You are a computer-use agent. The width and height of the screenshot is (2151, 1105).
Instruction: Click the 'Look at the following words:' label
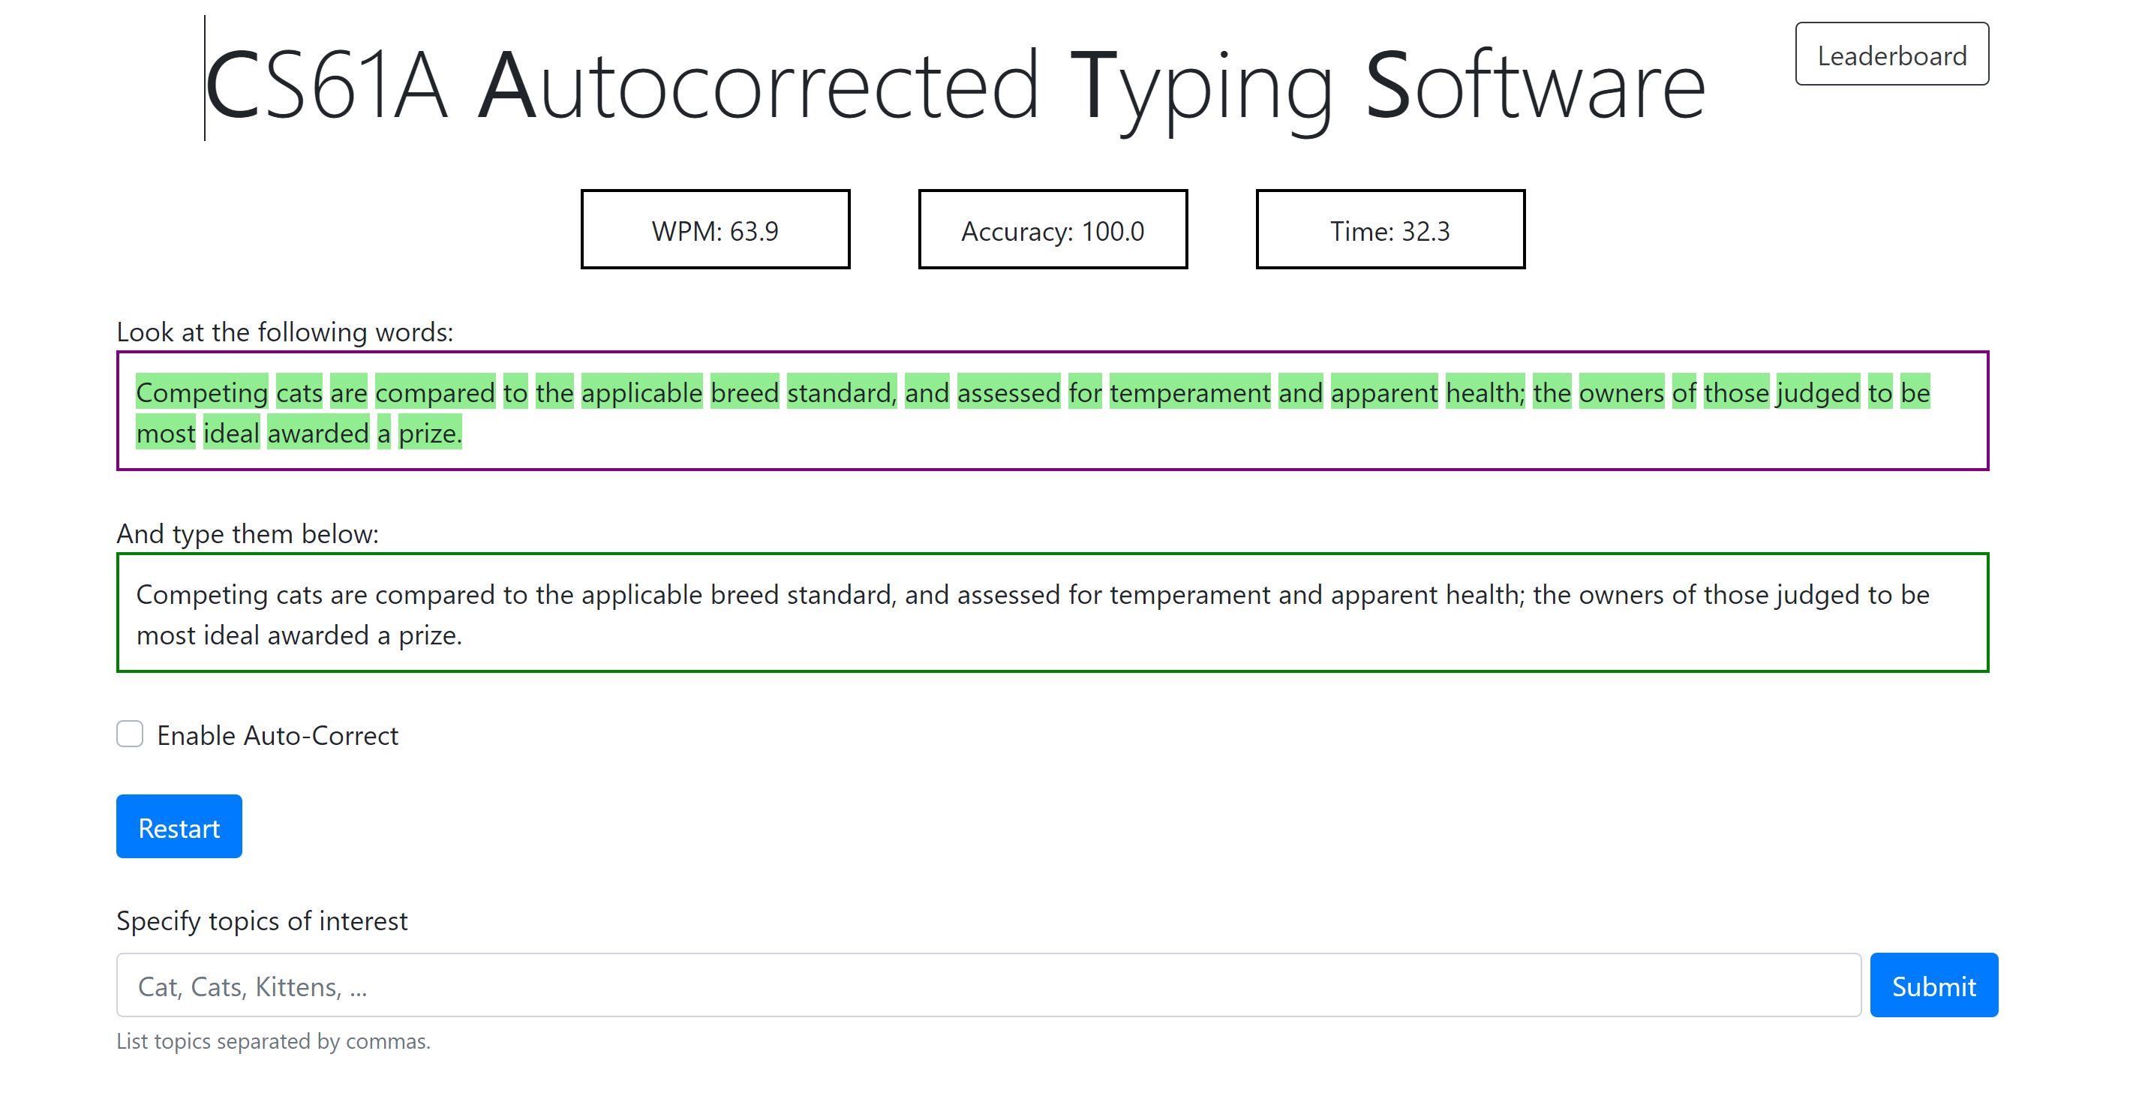click(285, 332)
